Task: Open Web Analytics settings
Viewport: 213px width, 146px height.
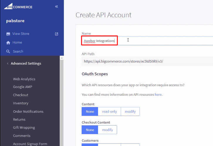Action: click(24, 79)
